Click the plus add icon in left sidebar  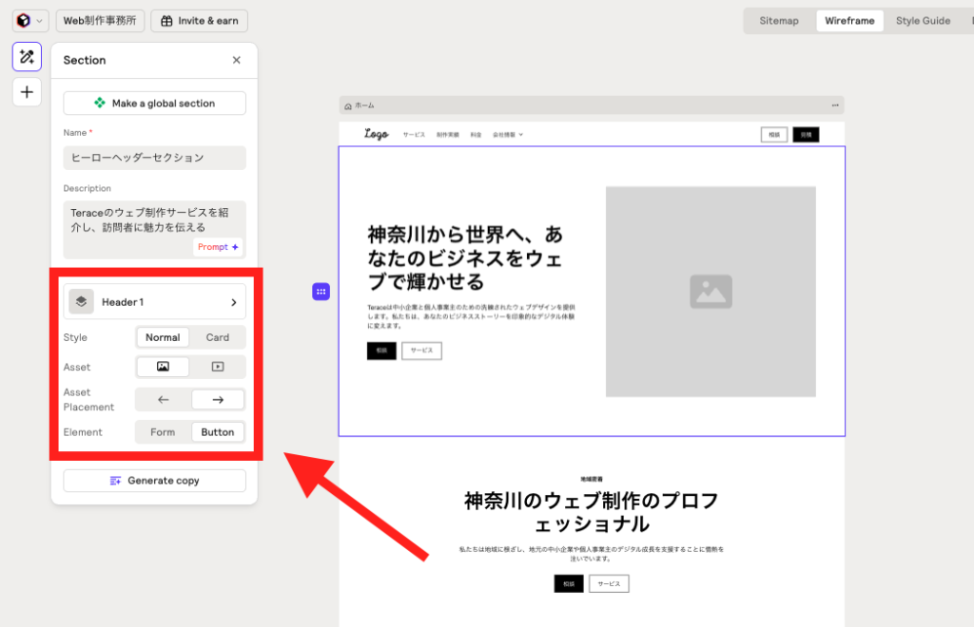click(x=27, y=92)
